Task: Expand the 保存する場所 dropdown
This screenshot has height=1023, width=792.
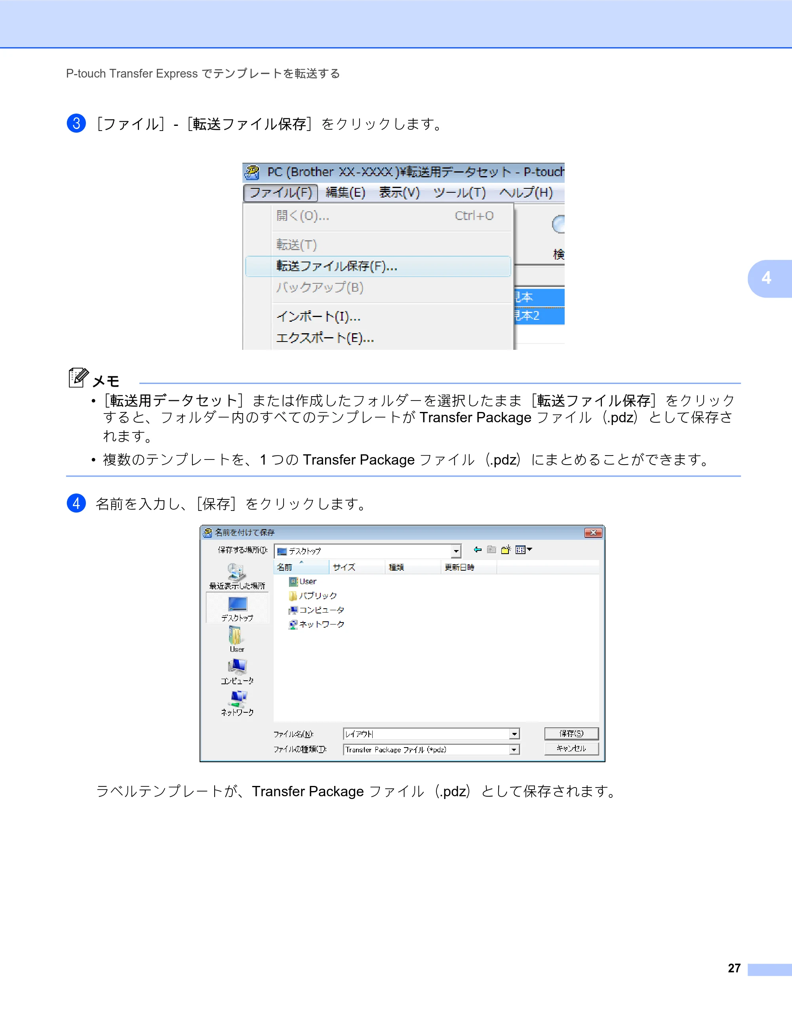Action: (x=456, y=551)
